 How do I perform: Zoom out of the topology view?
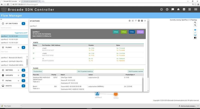pos(195,25)
